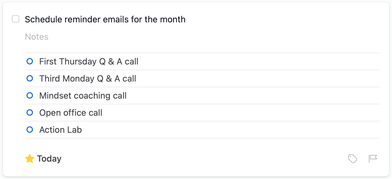
Task: Check off the main to-do checkbox
Action: tap(16, 19)
